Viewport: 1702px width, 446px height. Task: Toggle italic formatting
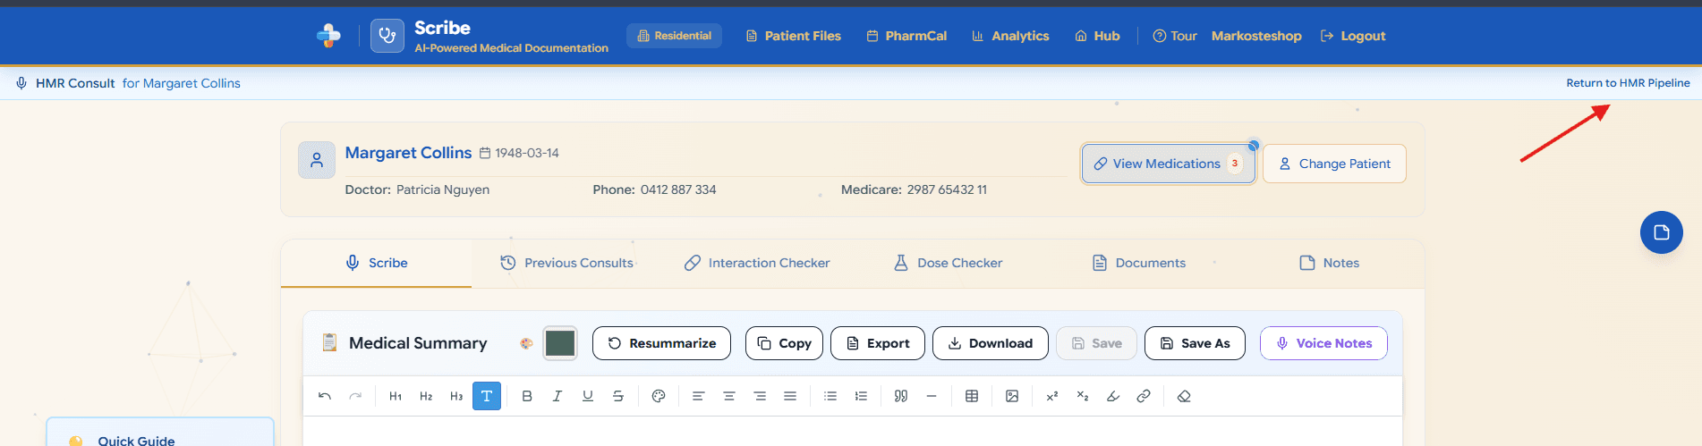click(x=557, y=396)
